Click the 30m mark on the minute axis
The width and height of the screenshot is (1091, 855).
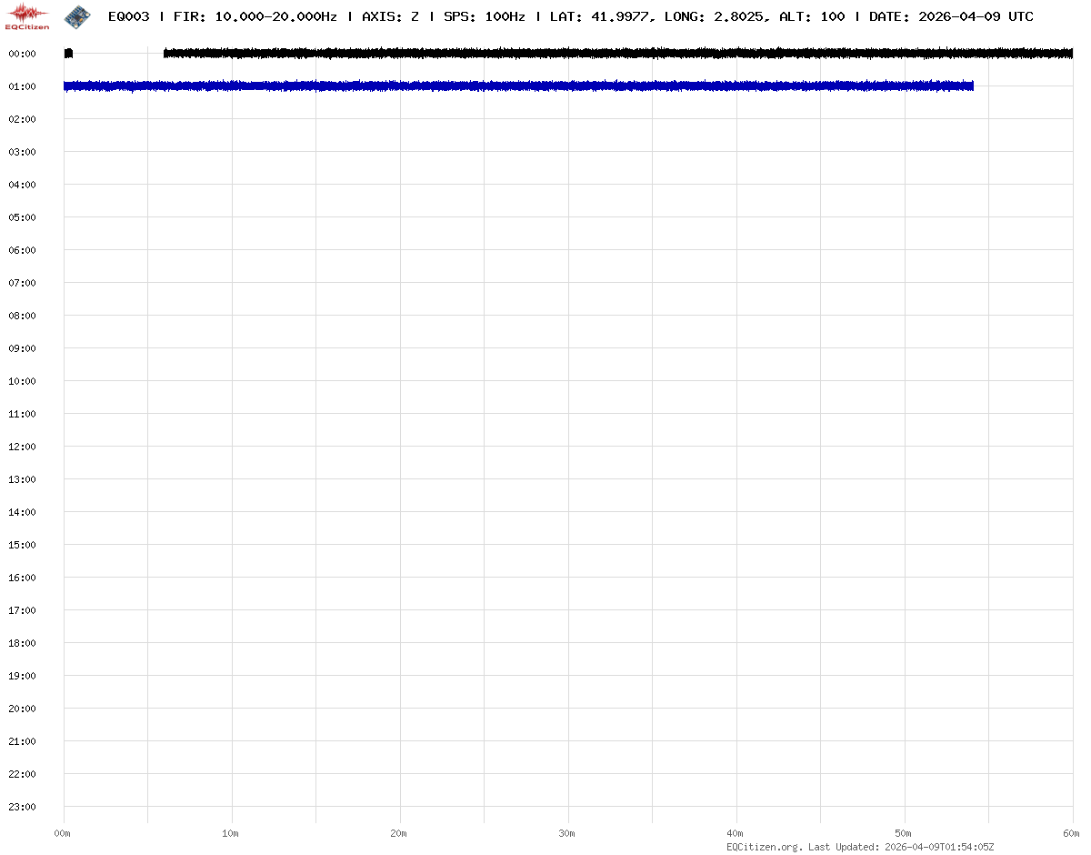coord(567,833)
